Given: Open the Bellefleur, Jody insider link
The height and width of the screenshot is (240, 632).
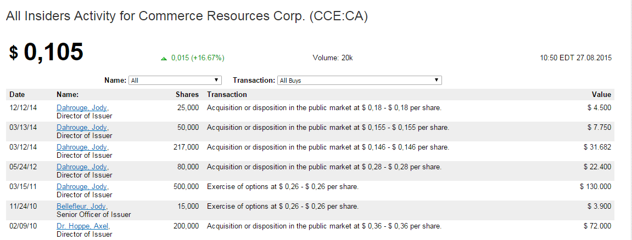Looking at the screenshot, I should [81, 207].
